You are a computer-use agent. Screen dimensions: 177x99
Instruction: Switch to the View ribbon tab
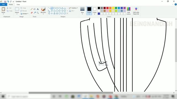tap(18, 4)
